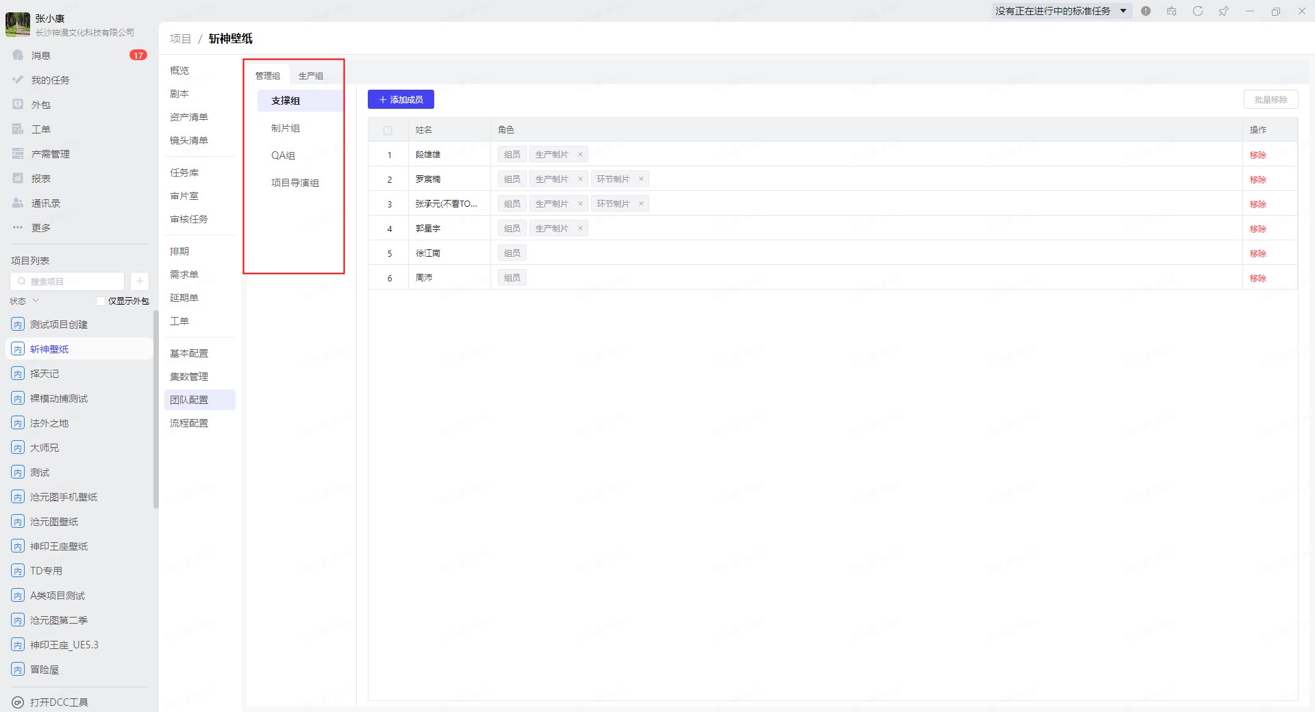Open 消息 messages in the sidebar
1315x712 pixels.
pos(41,55)
